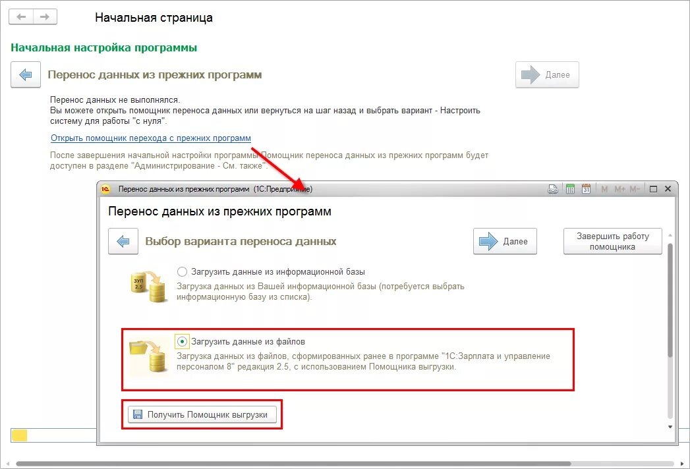The height and width of the screenshot is (469, 690).
Task: Open the calendar icon in dialog titlebar
Action: [586, 189]
